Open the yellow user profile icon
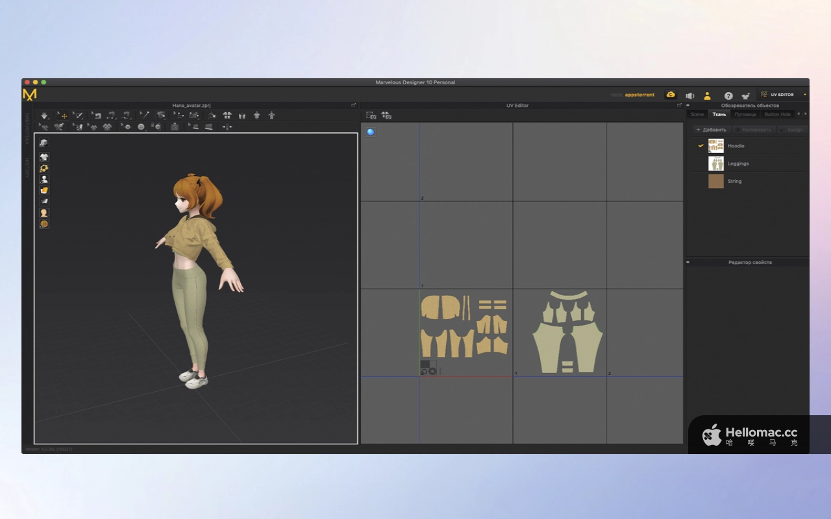Screen dimensions: 831x519 point(707,95)
